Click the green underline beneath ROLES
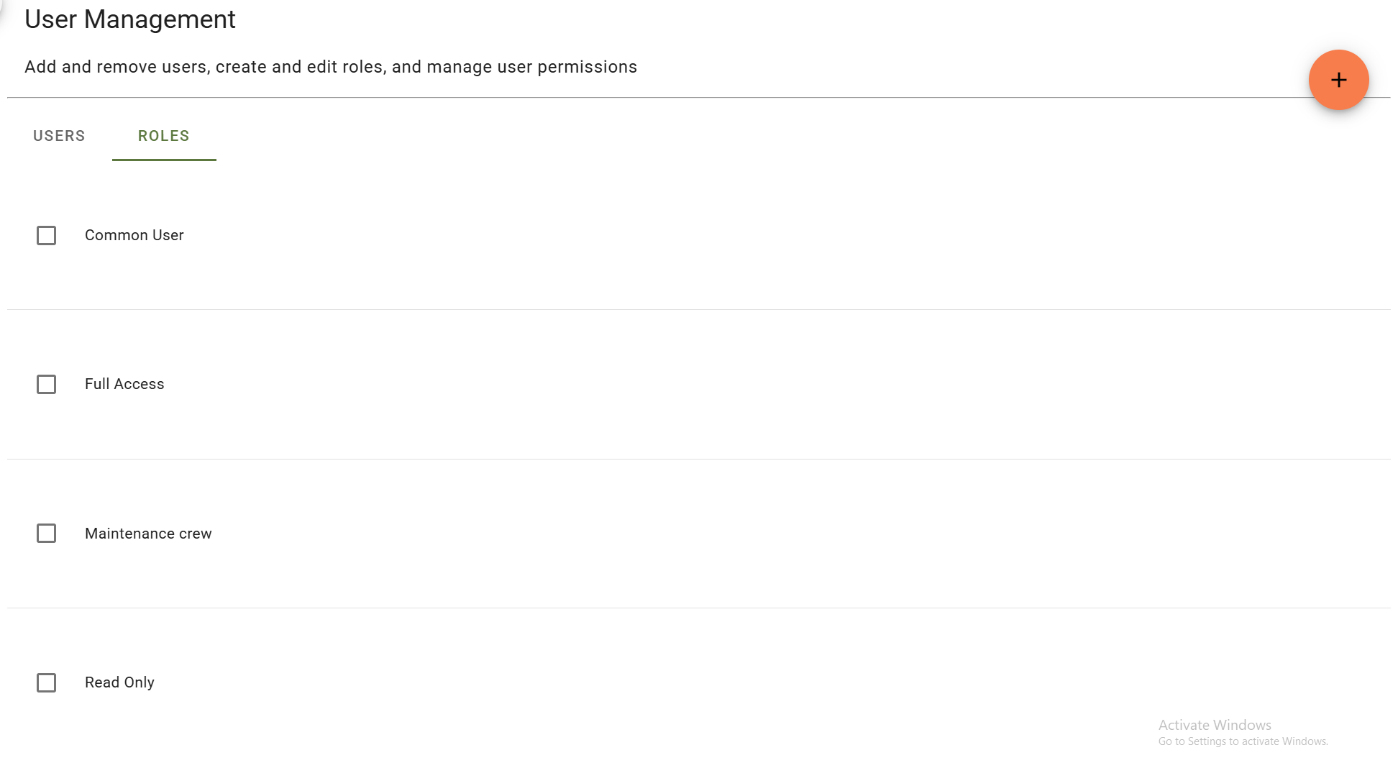1398x768 pixels. [x=164, y=160]
